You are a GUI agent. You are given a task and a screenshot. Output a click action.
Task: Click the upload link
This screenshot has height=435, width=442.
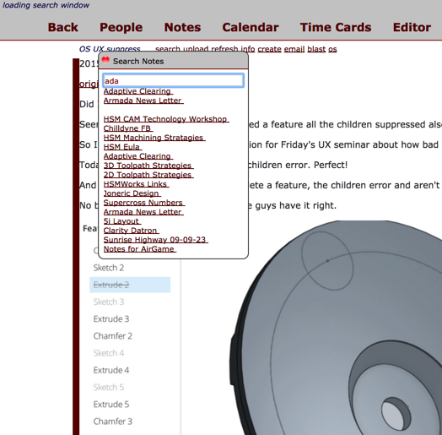(x=196, y=49)
